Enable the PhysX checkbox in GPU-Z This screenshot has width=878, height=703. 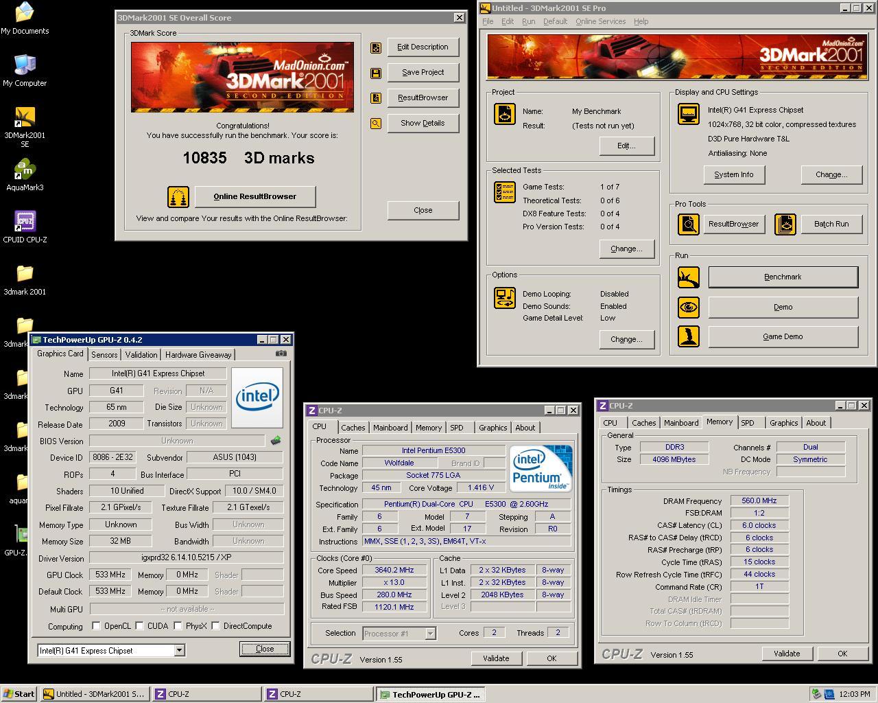point(178,626)
